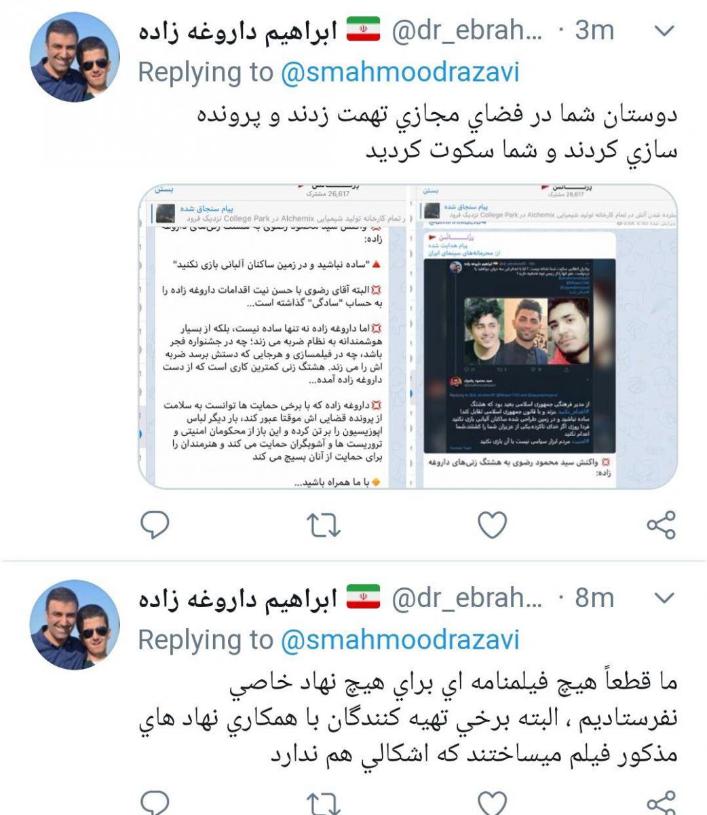
Task: Share the second tweet
Action: [661, 803]
